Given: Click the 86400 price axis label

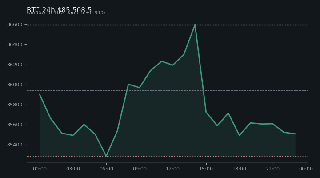Looking at the screenshot, I should (x=15, y=45).
